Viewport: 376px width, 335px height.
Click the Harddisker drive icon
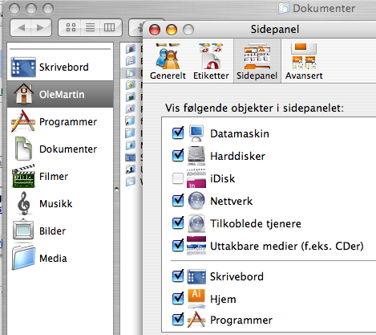[x=196, y=156]
